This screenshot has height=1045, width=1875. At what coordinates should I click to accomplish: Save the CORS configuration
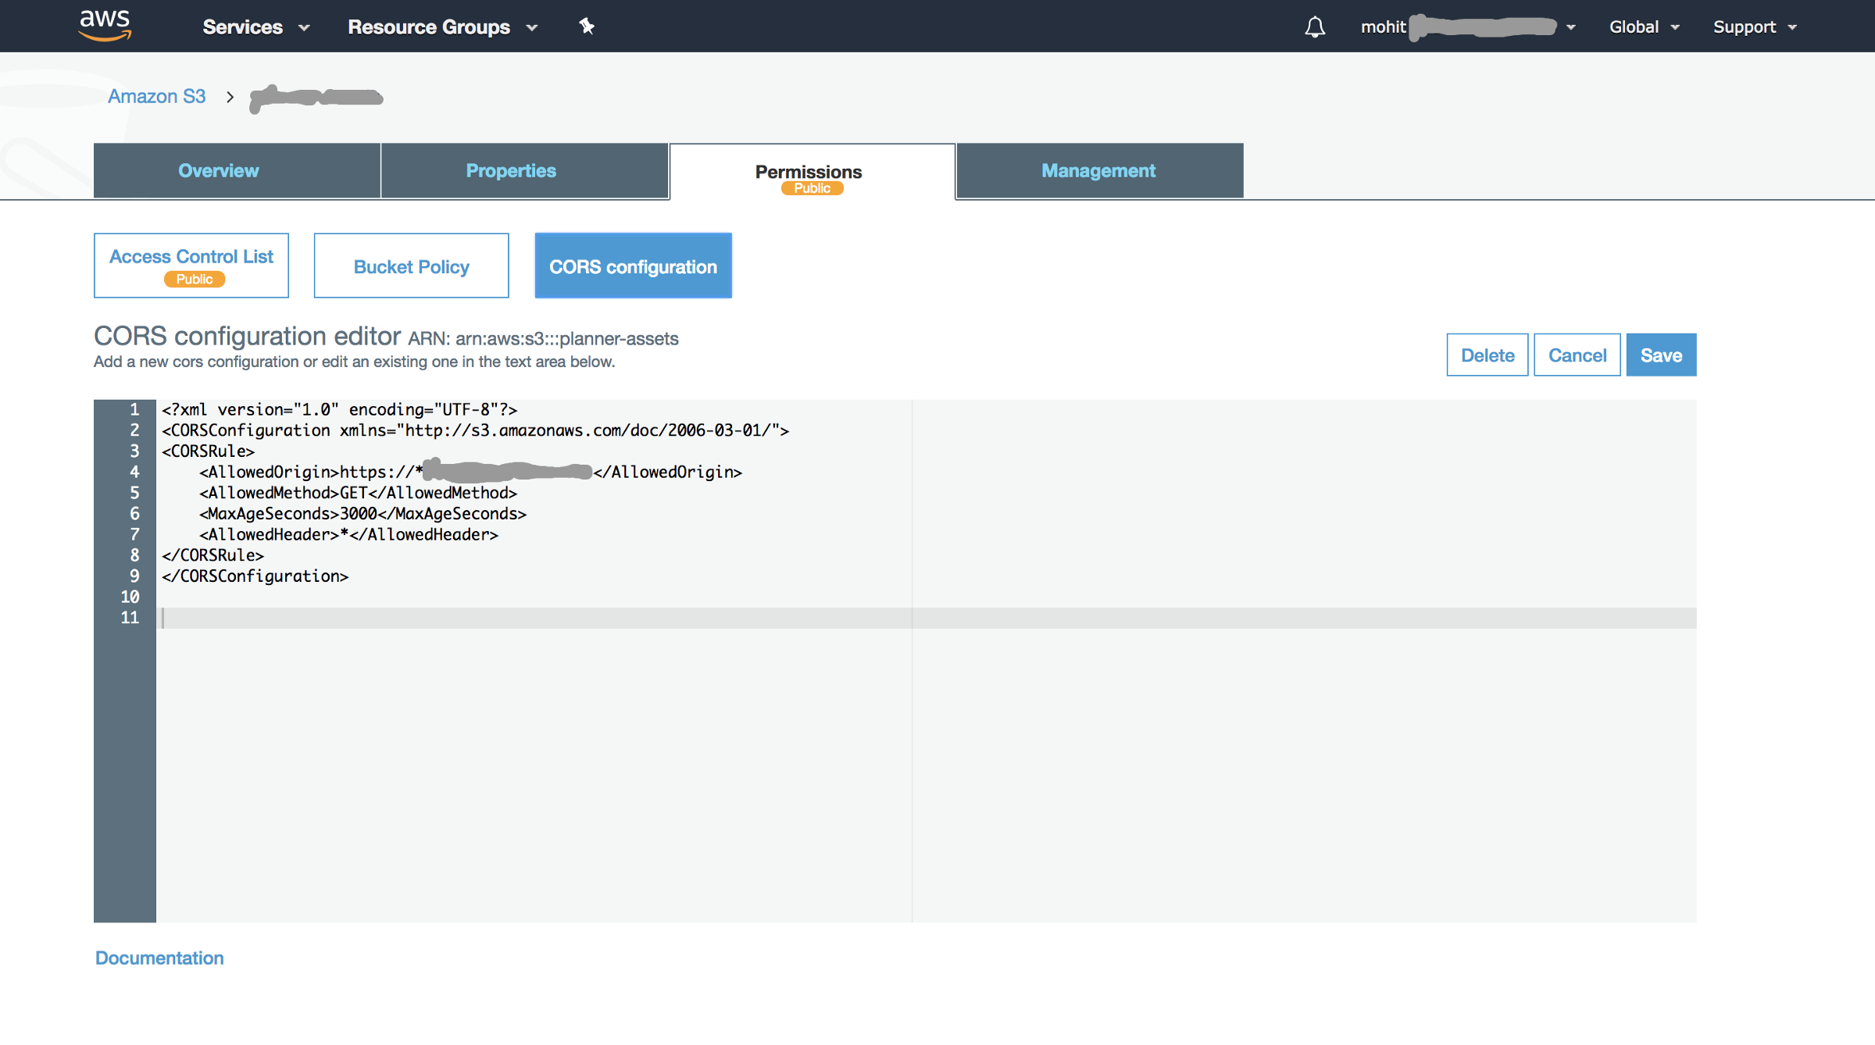1662,355
